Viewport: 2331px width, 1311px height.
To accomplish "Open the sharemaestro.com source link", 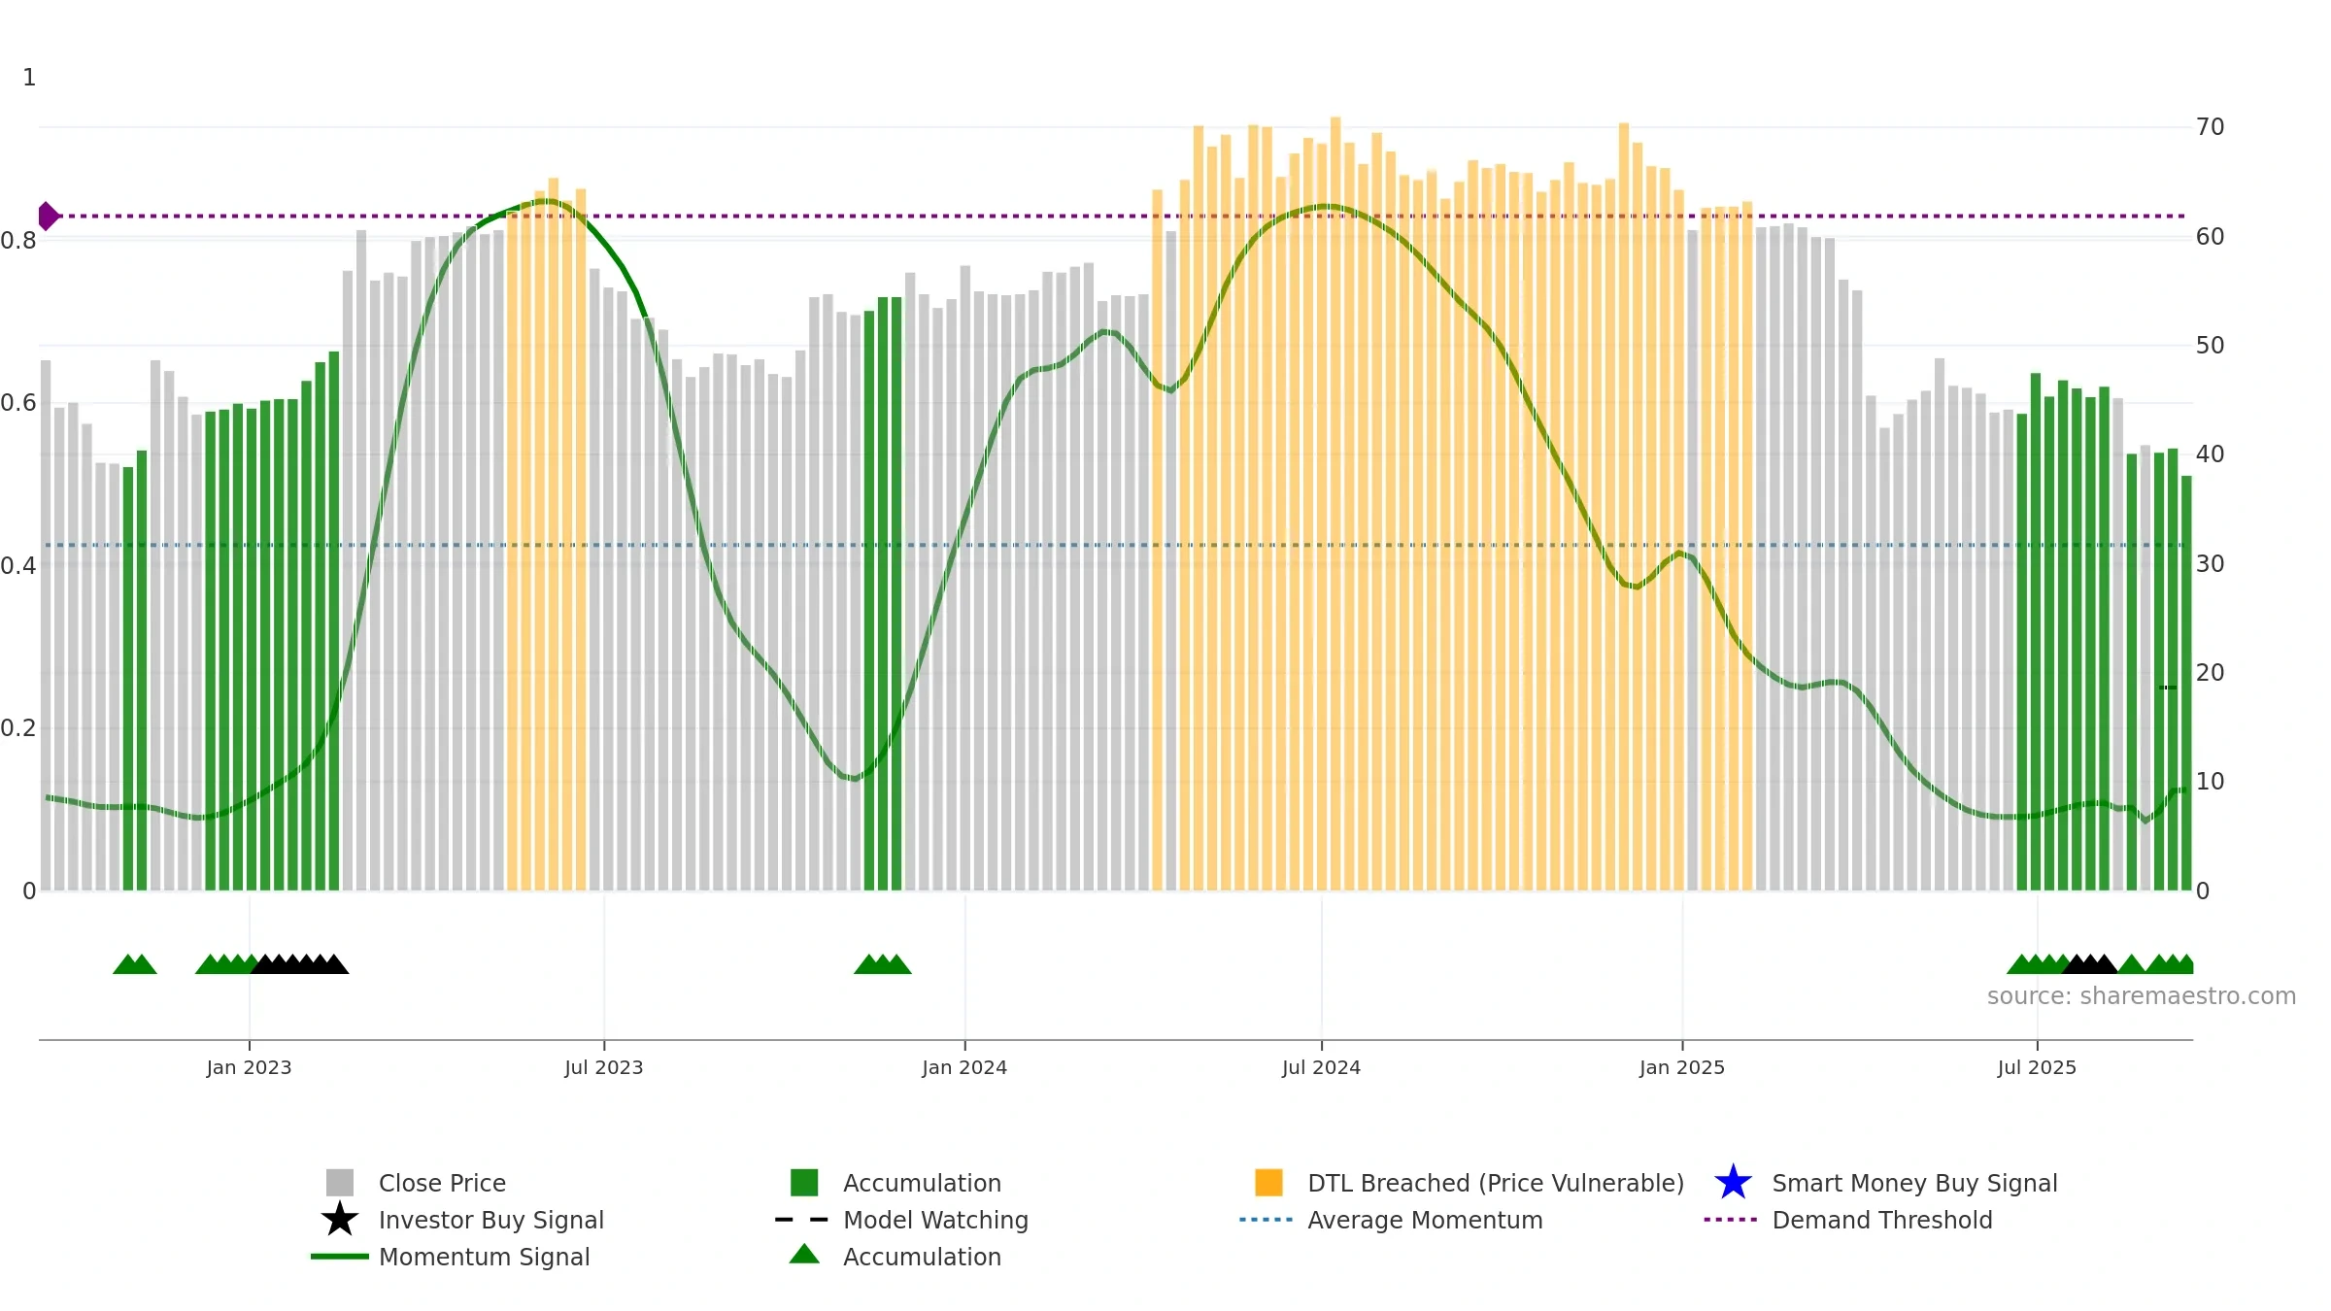I will click(2142, 996).
